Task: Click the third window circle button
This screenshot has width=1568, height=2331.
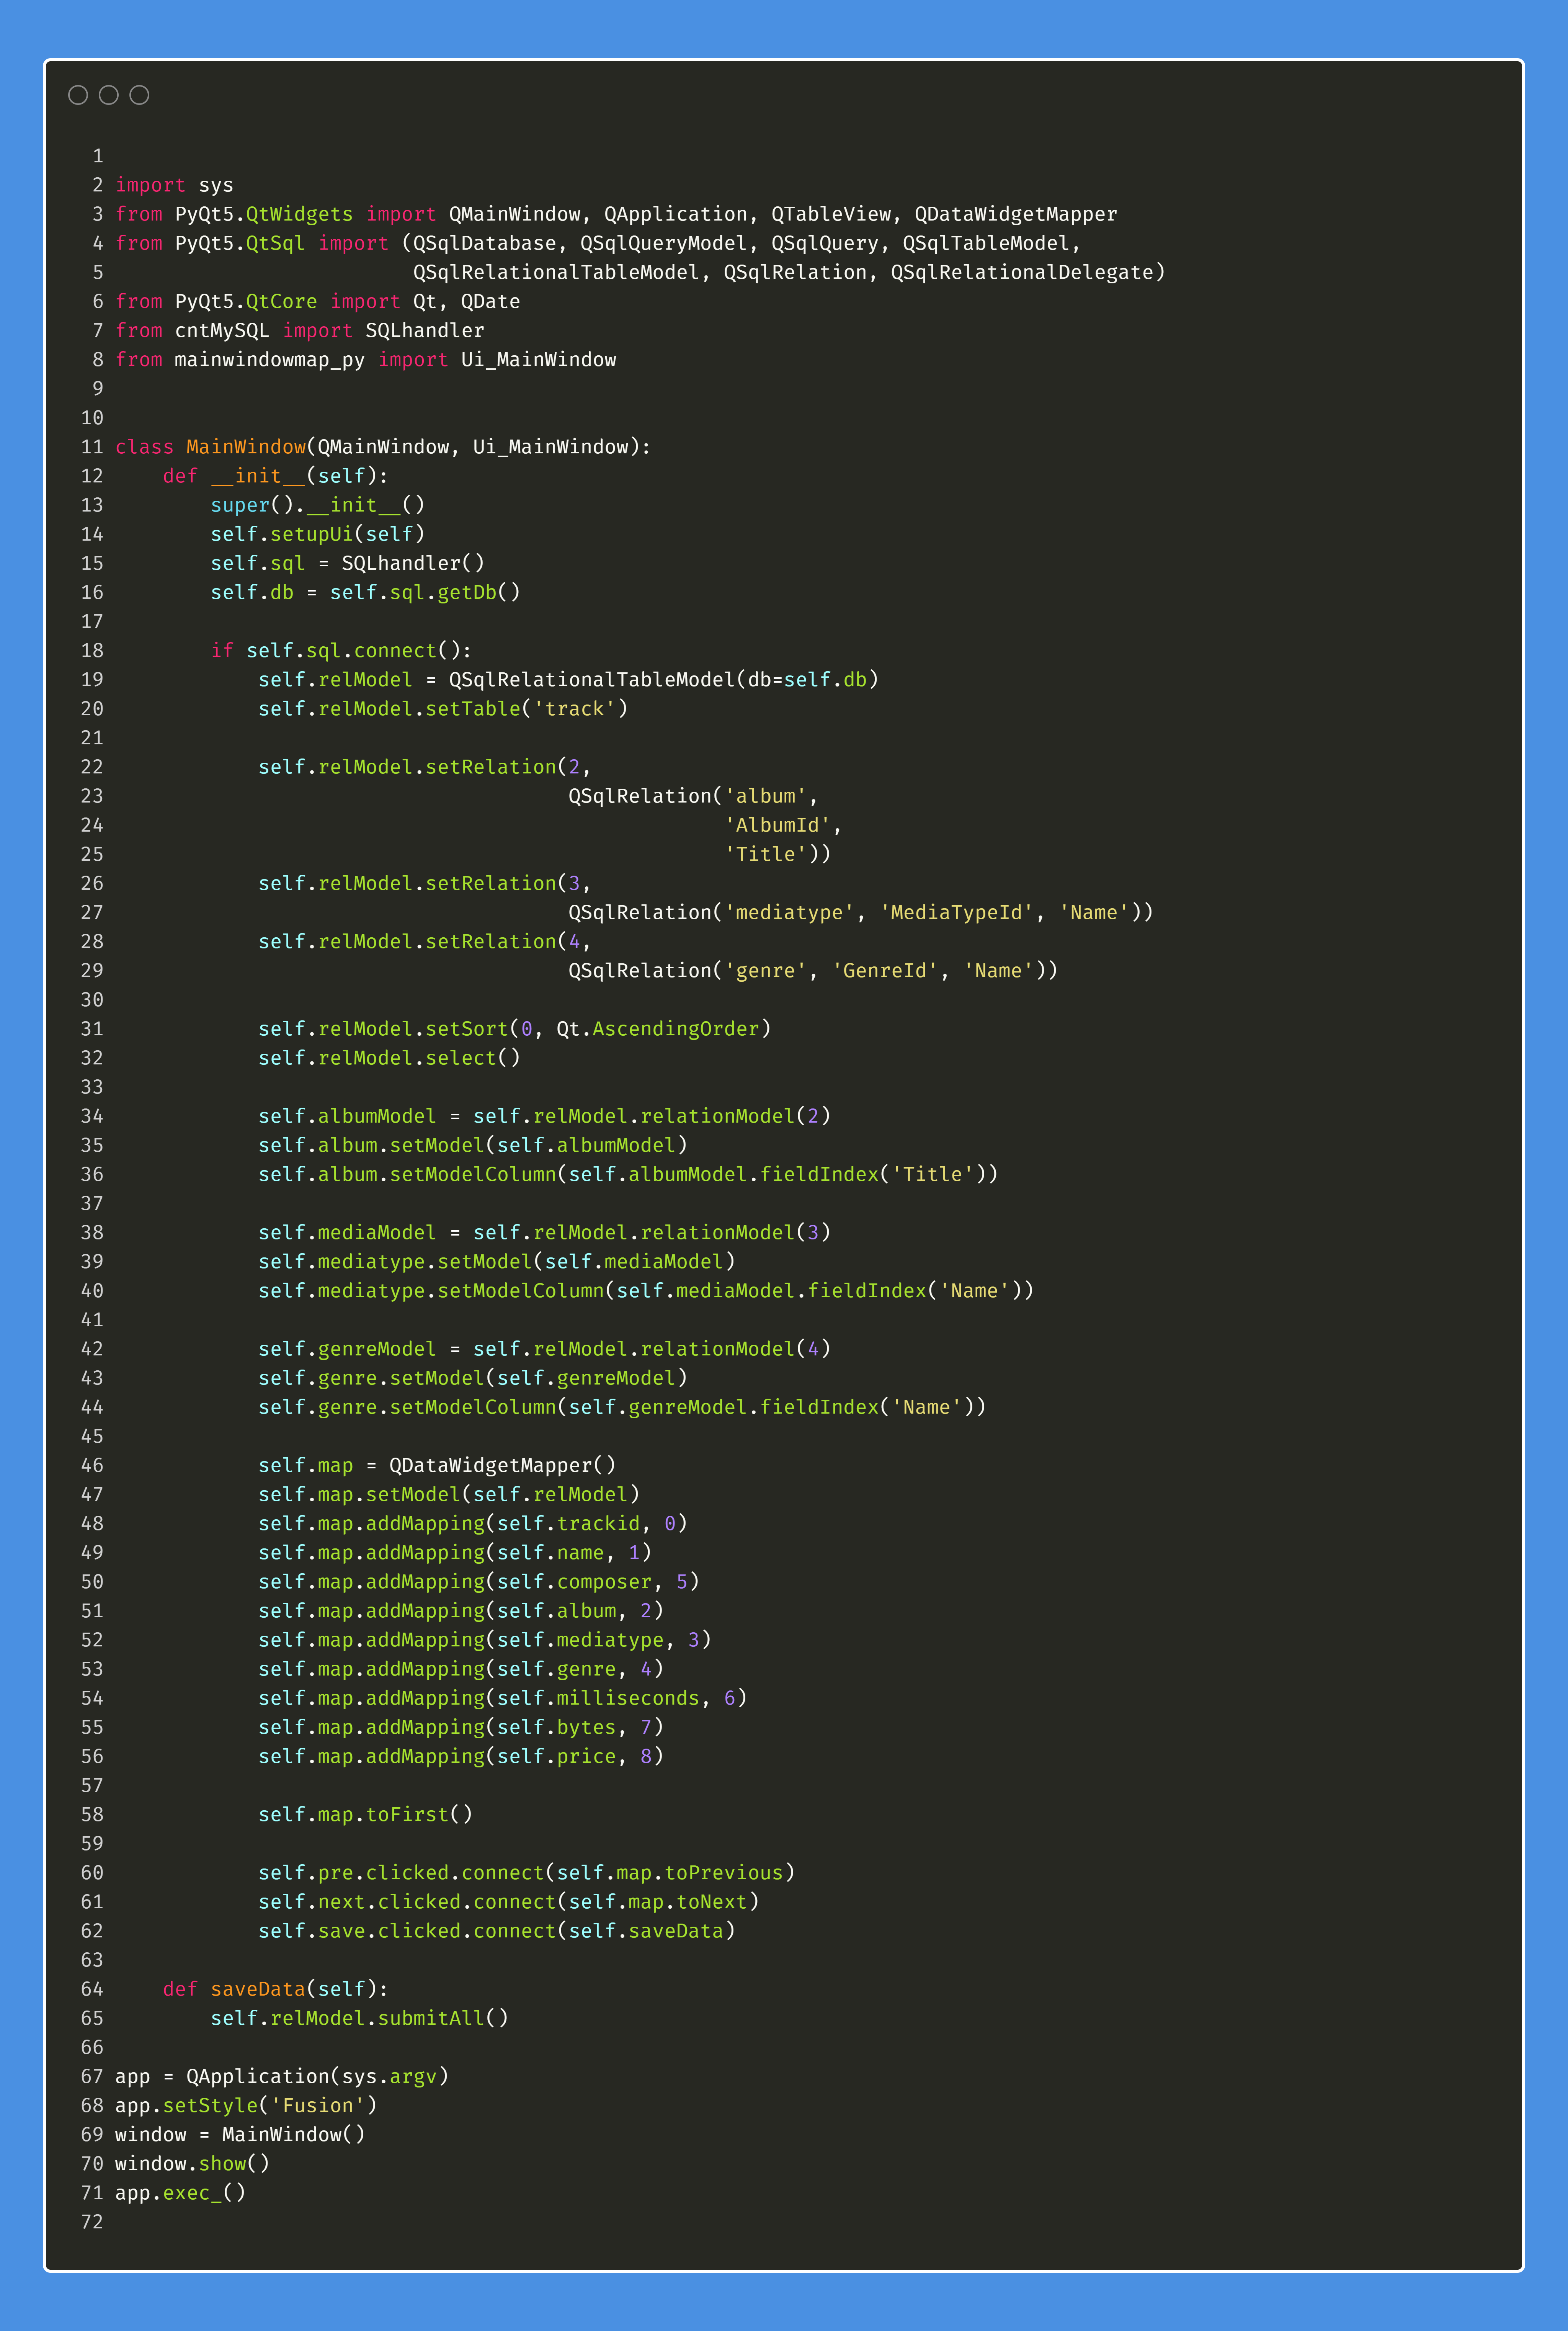Action: [140, 95]
